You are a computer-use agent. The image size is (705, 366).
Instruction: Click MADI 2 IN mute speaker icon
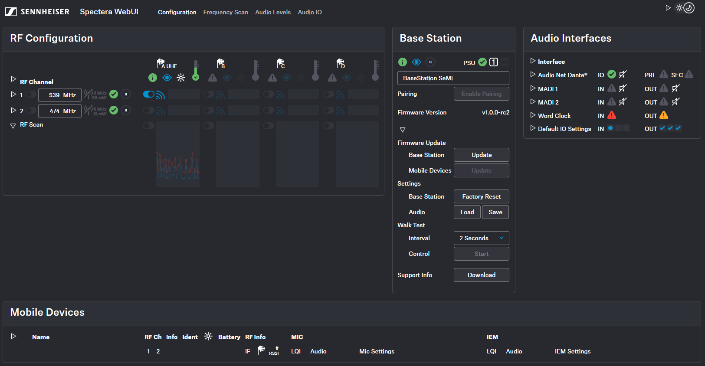click(x=623, y=102)
